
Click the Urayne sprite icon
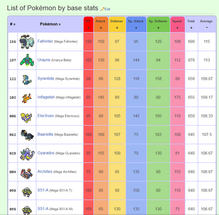(27, 60)
